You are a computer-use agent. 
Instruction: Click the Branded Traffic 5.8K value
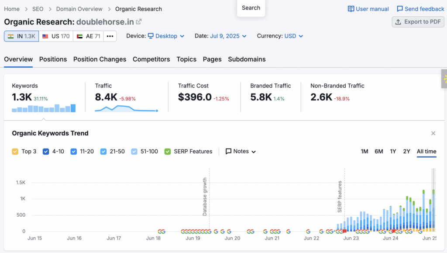coord(261,97)
